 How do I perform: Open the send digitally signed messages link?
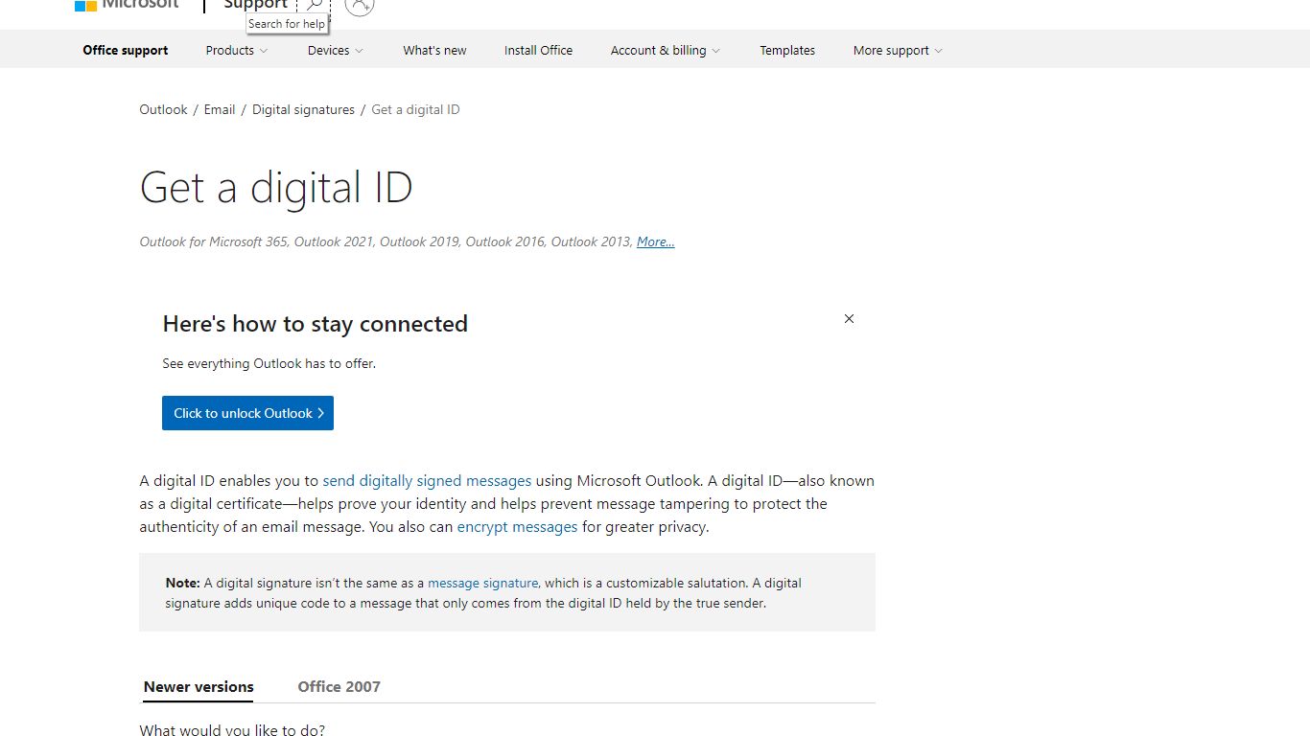(427, 480)
